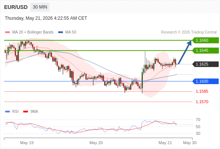Click the Research © 2026 Trading Central credit
Viewport: 220px width, 149px height.
coord(189,32)
